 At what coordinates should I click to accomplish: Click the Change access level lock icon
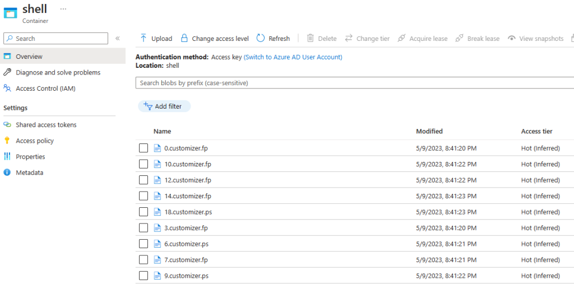point(184,38)
